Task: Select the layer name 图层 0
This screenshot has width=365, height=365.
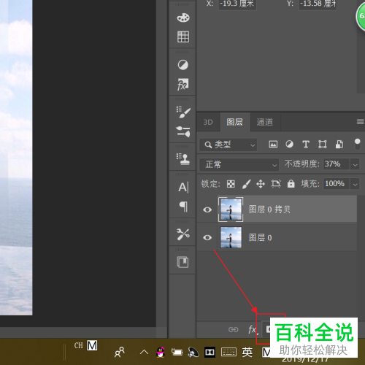Action: 260,237
